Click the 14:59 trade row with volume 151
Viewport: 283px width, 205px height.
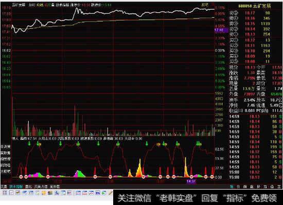tap(255, 117)
